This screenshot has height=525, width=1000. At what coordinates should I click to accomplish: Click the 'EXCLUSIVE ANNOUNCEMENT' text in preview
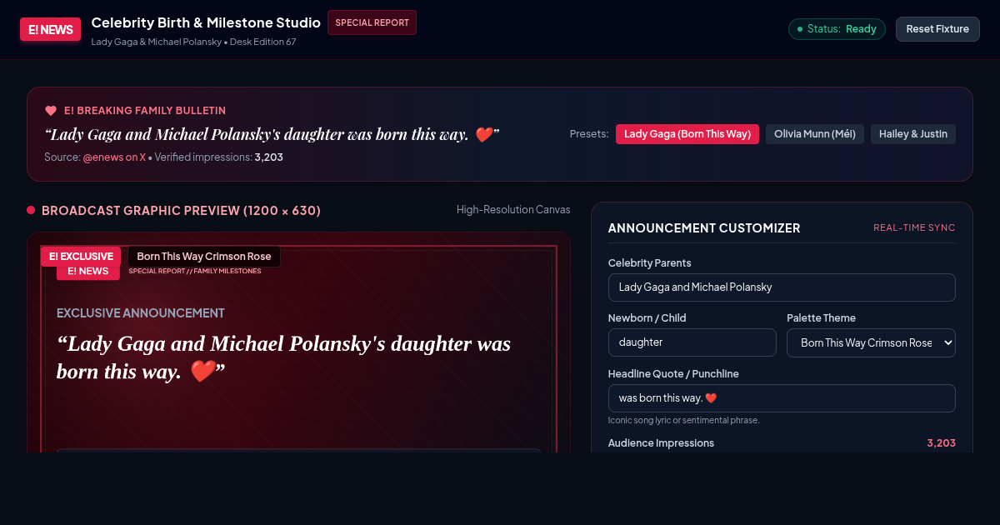click(141, 313)
